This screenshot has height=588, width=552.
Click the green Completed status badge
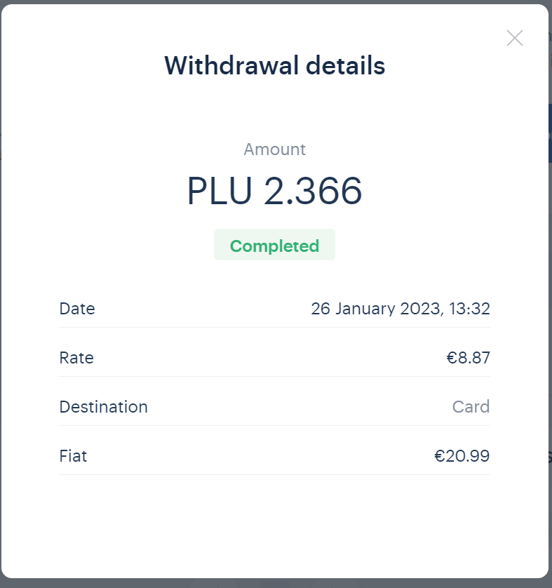pyautogui.click(x=274, y=246)
